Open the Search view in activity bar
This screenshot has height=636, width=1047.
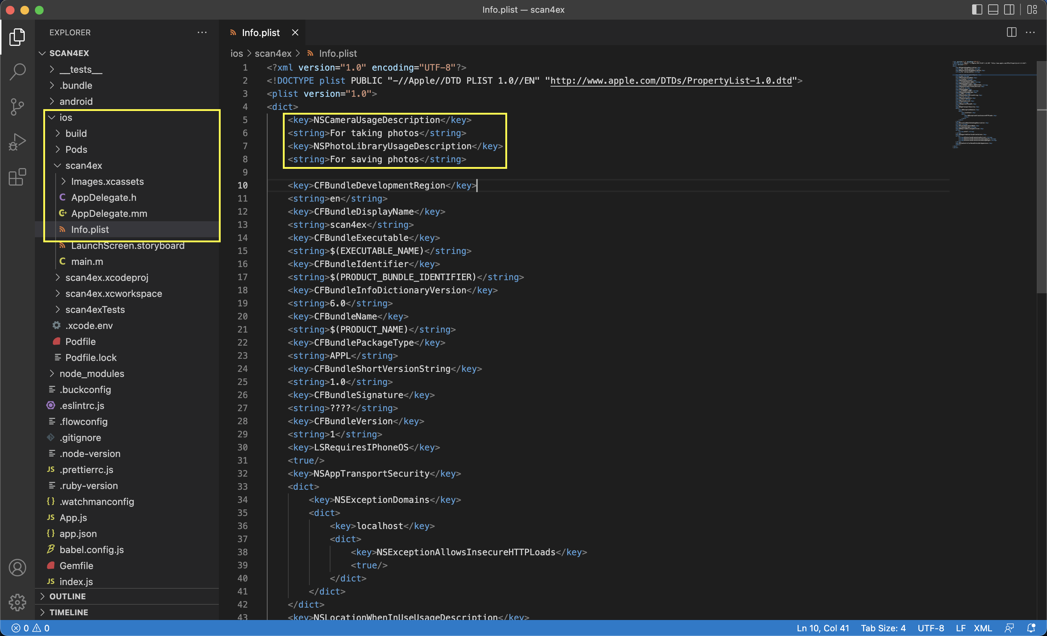17,72
